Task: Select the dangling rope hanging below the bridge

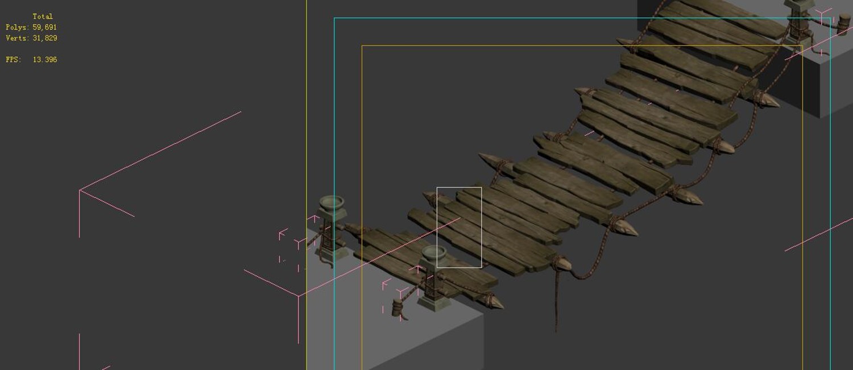Action: coord(556,300)
